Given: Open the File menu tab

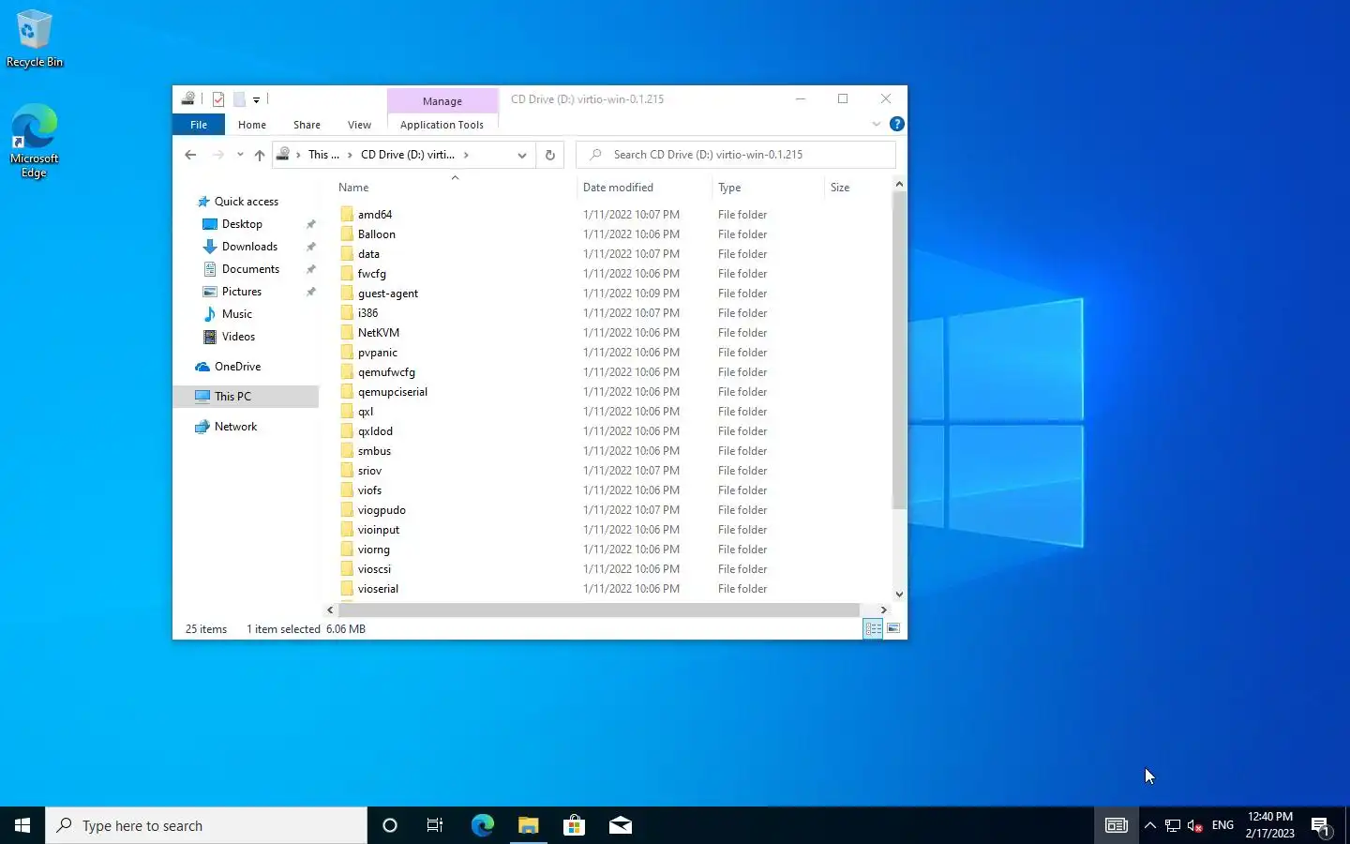Looking at the screenshot, I should [199, 125].
